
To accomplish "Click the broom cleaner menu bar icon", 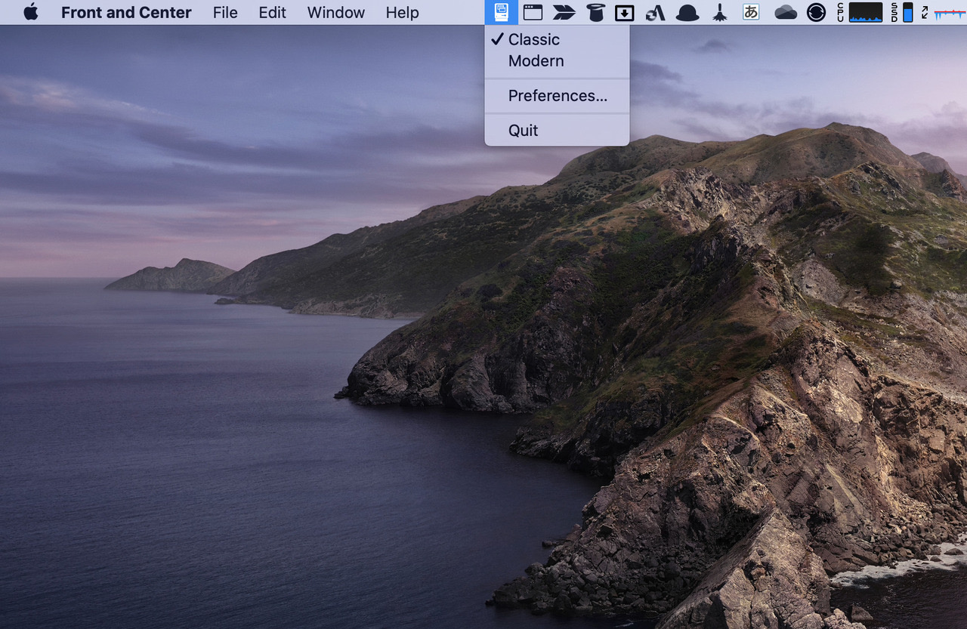I will 719,12.
